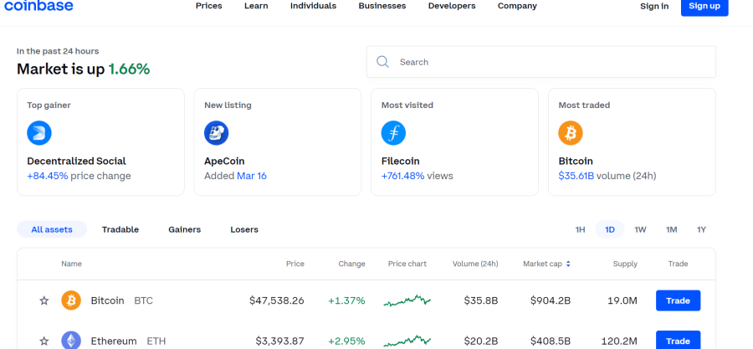Select the Tradable tab
Viewport: 753px width, 349px height.
pos(120,229)
